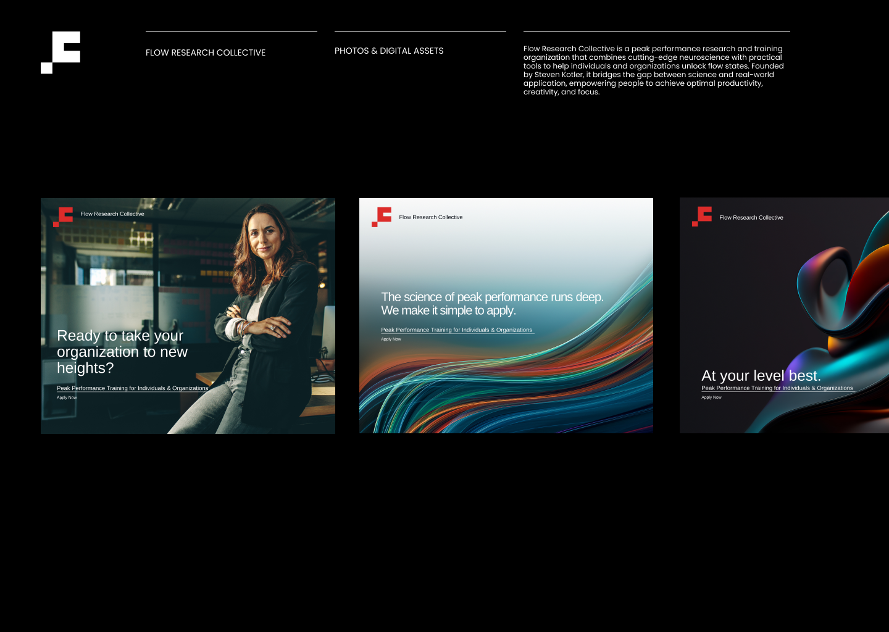Open the abstract 3D shape ad thumbnail
This screenshot has height=632, width=889.
pyautogui.click(x=784, y=316)
